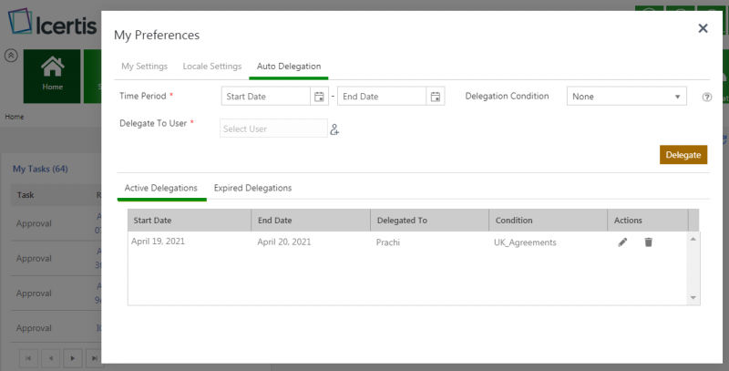Click the add user icon beside Select User
This screenshot has width=729, height=371.
pos(334,129)
